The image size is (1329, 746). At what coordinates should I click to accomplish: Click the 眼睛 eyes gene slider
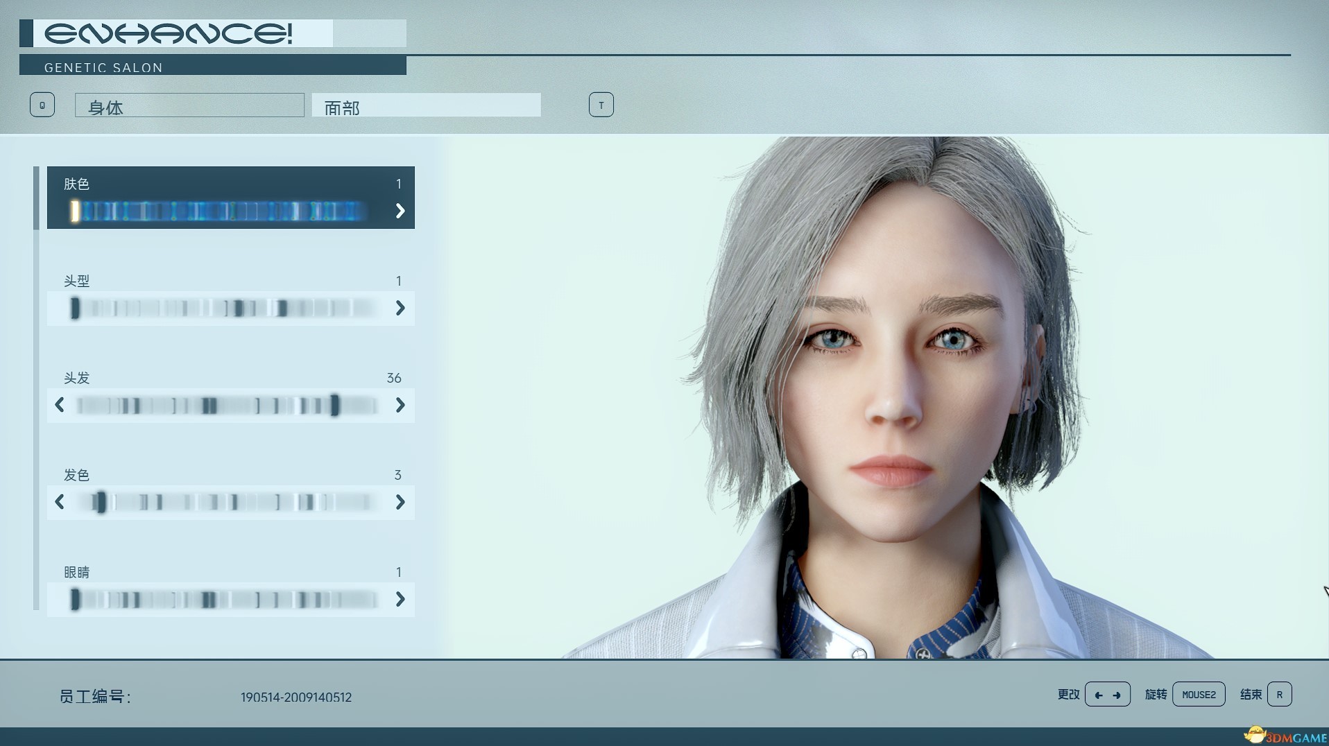coord(223,599)
